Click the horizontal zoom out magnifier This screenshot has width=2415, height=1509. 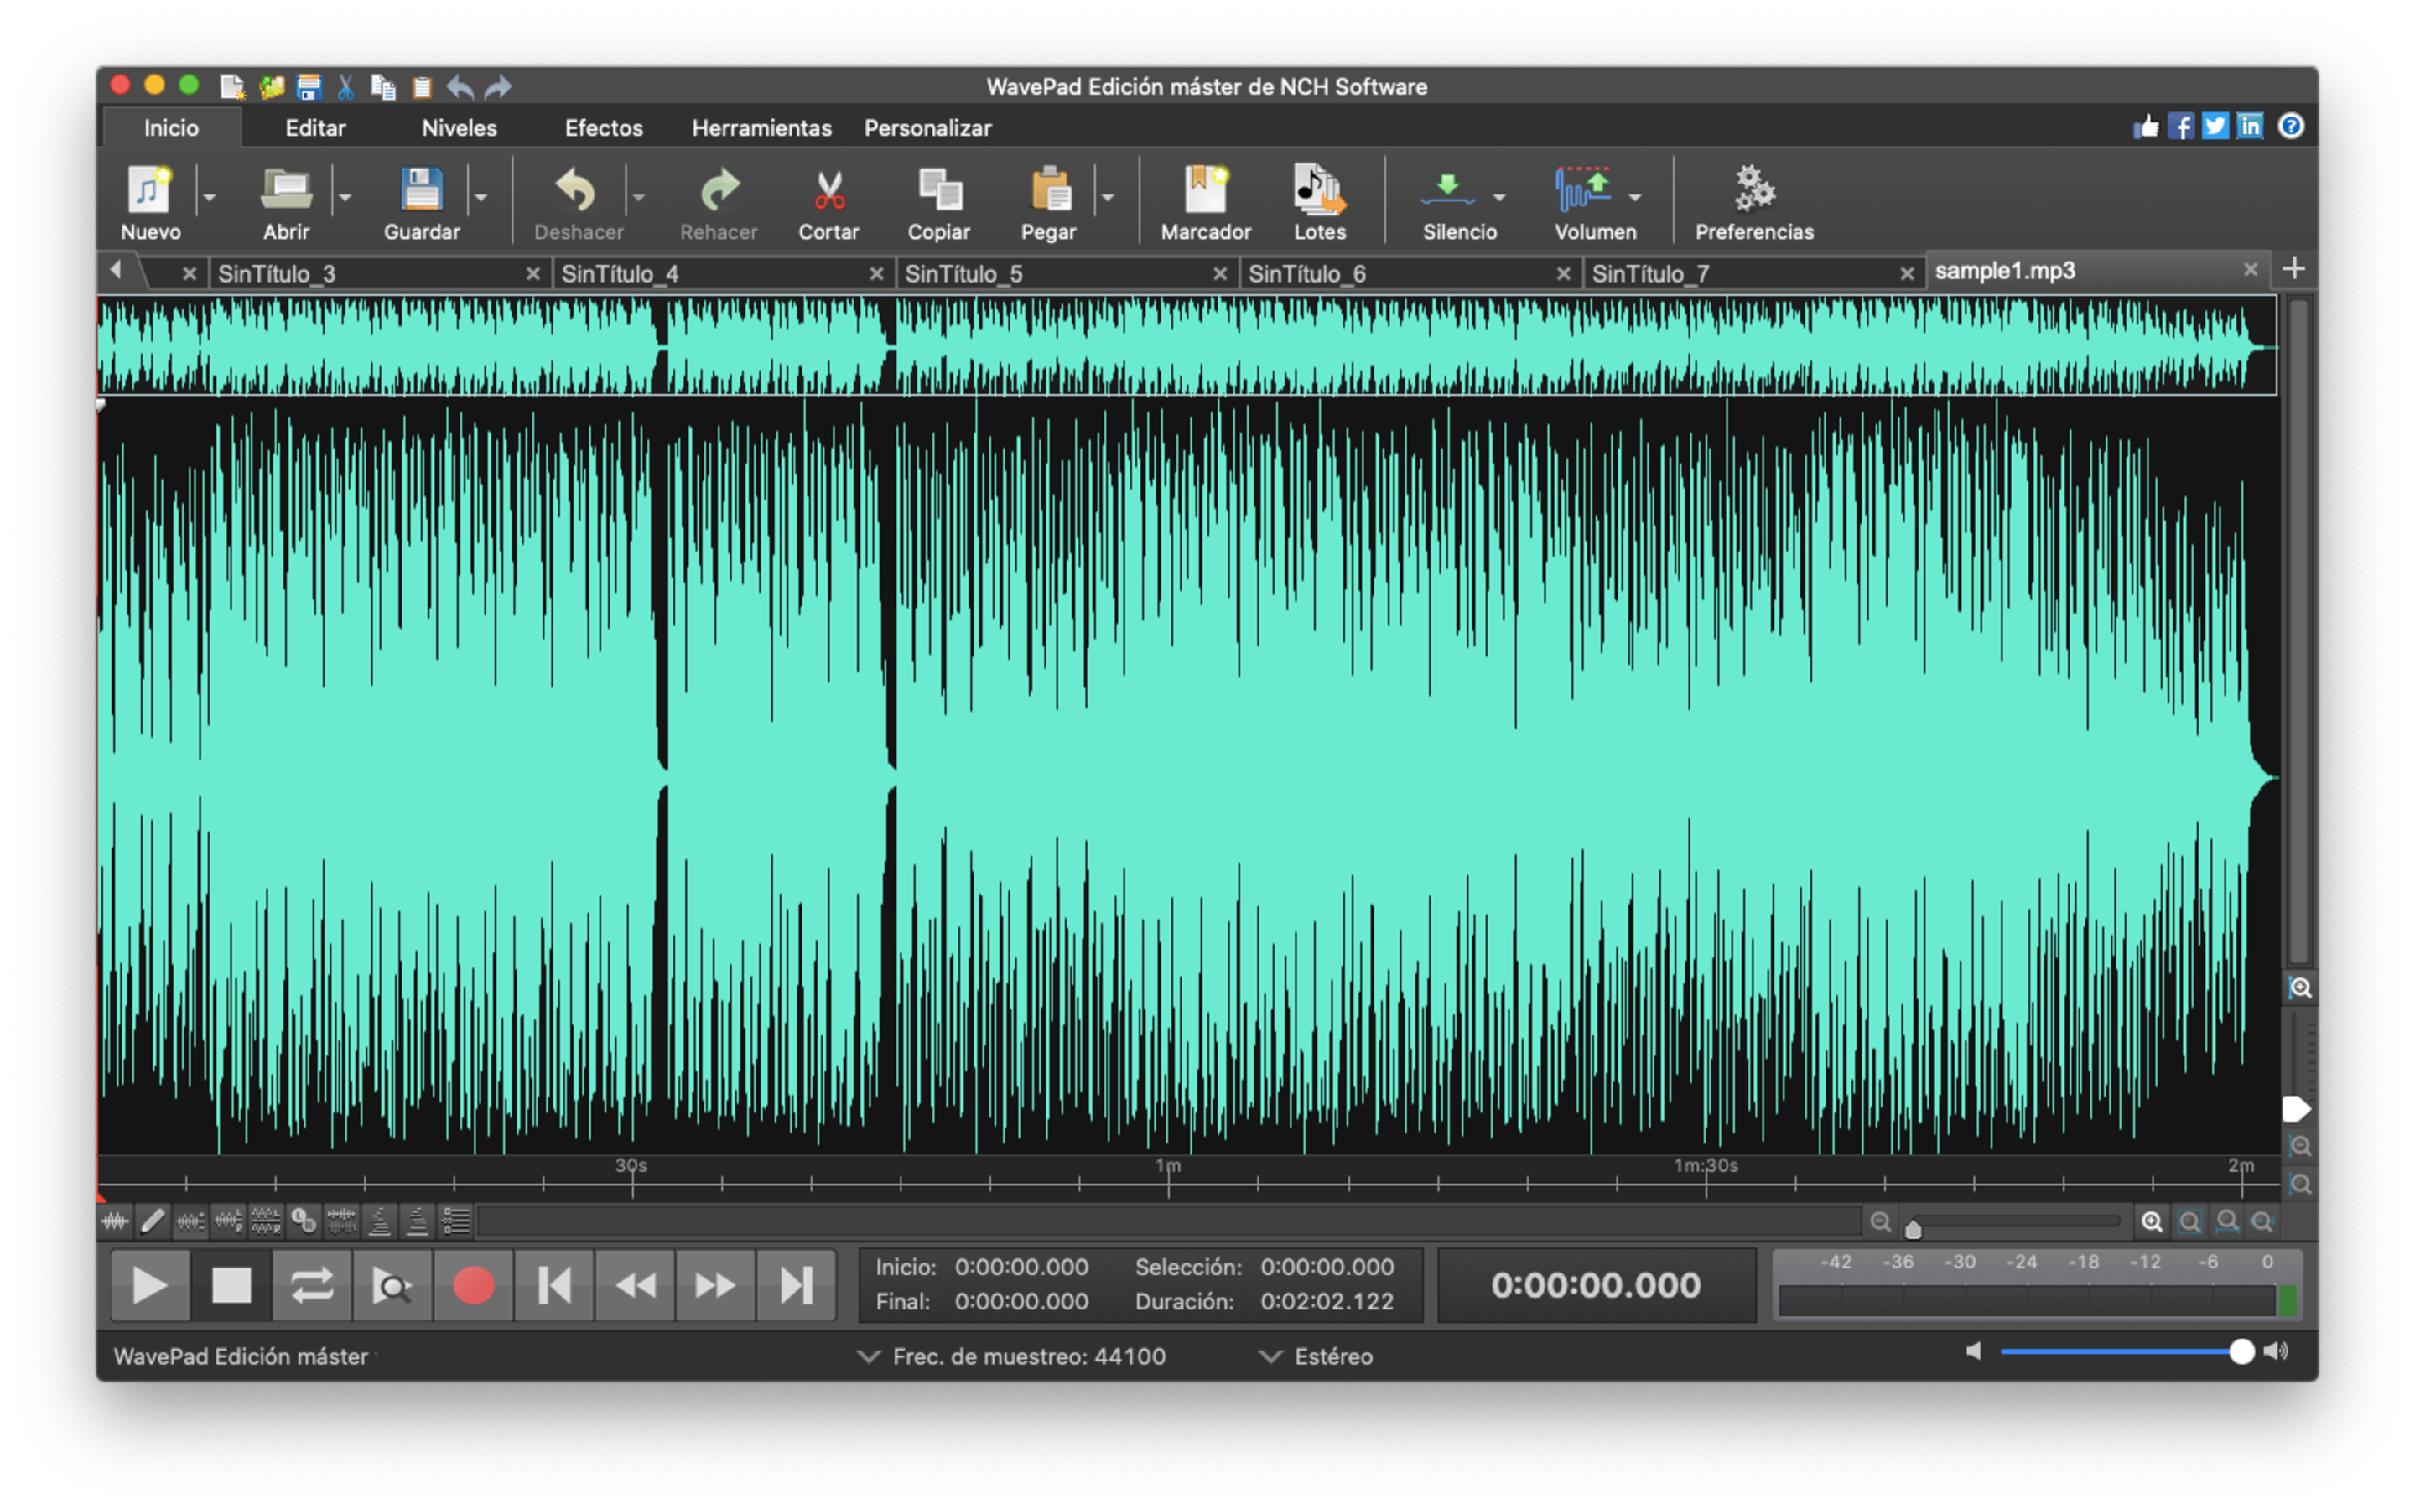click(1880, 1221)
